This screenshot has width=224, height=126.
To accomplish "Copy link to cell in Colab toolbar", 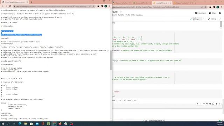I will click(204, 104).
